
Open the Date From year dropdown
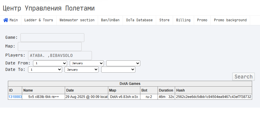(123, 63)
